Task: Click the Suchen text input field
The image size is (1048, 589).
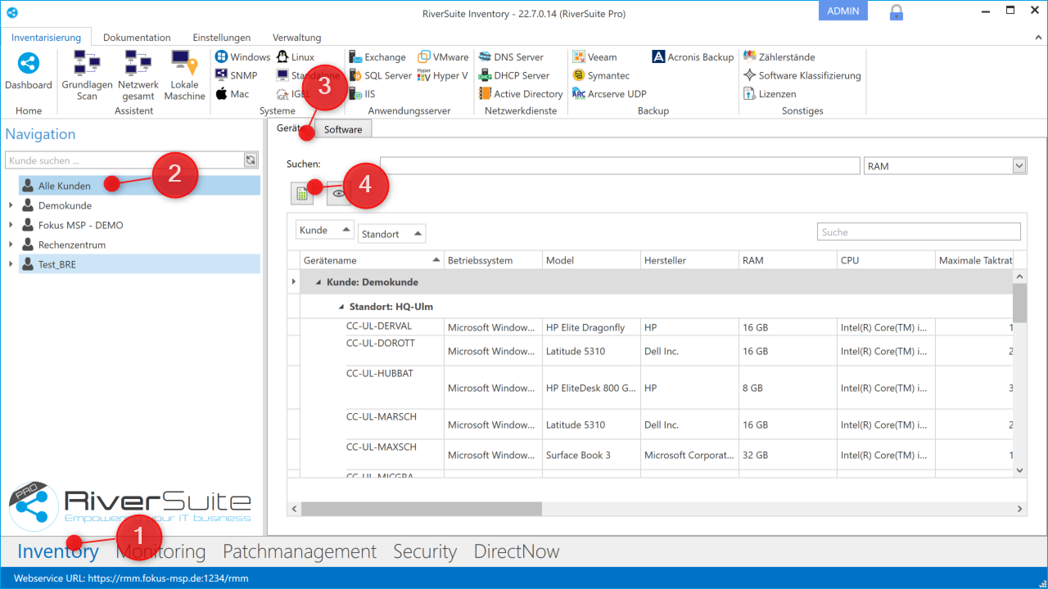Action: (620, 165)
